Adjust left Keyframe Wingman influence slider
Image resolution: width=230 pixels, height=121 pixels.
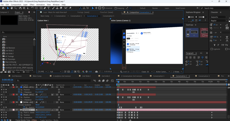pos(189,17)
